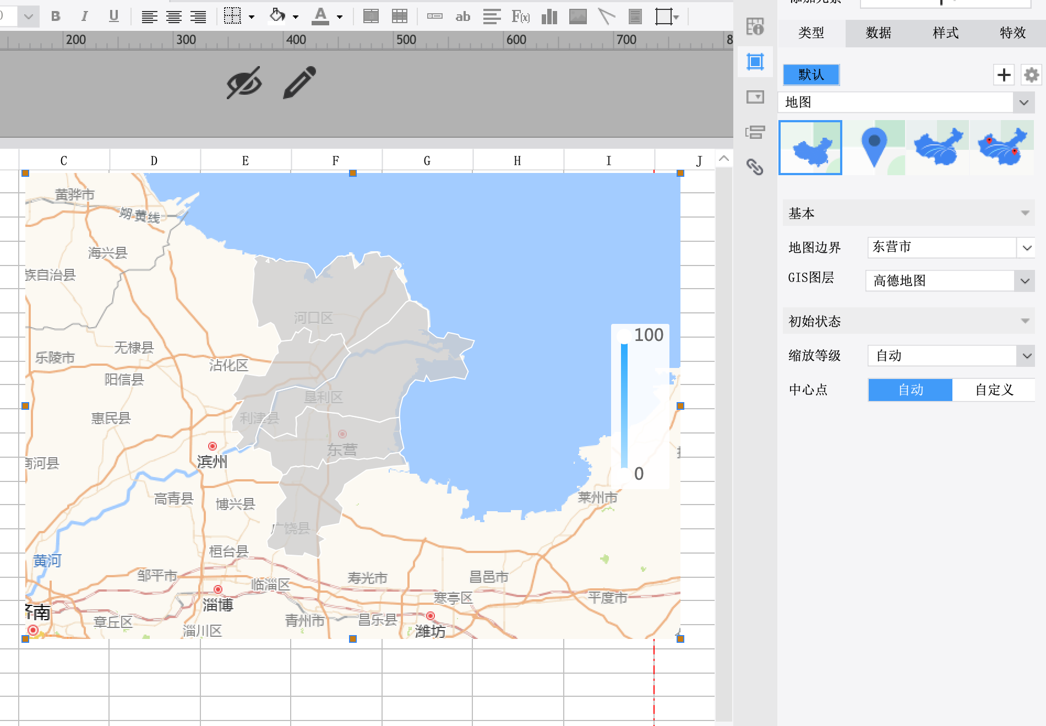Open condition attributes side panel icon
Screen dimensions: 1046x726
[755, 132]
